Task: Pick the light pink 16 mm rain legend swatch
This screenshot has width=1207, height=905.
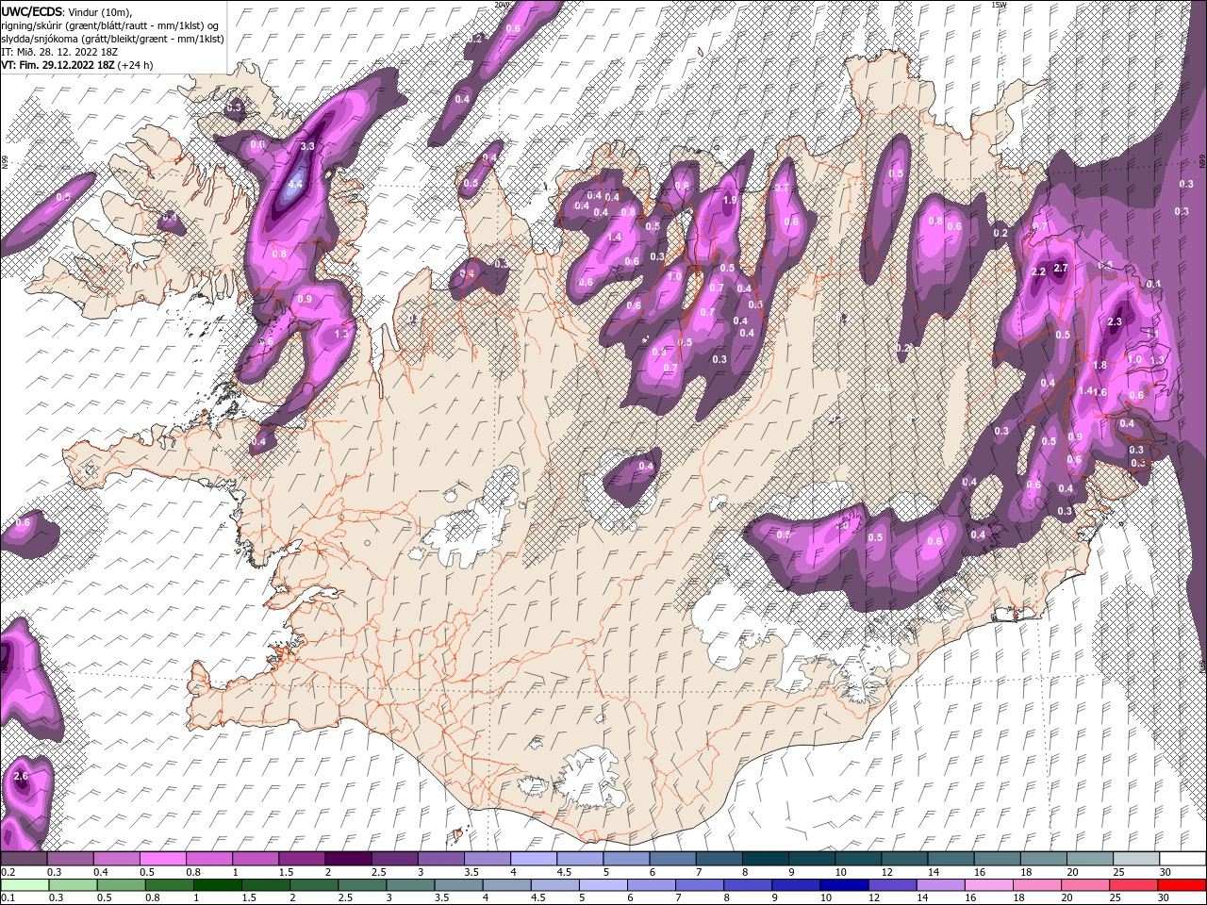Action: [989, 884]
